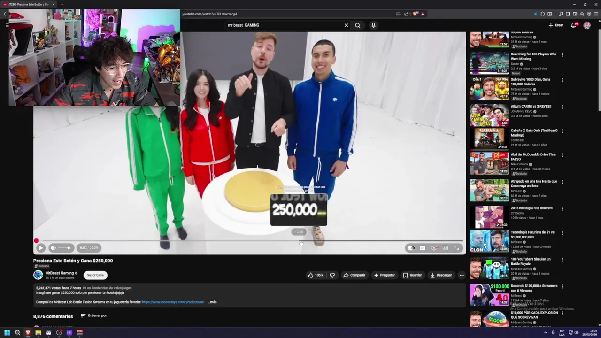Click the Preguntar button
This screenshot has height=338, width=601.
tap(385, 275)
